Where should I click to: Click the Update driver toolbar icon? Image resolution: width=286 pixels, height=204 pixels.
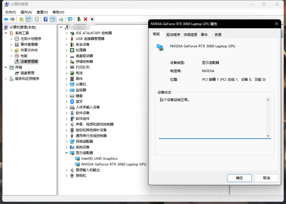coord(79,19)
